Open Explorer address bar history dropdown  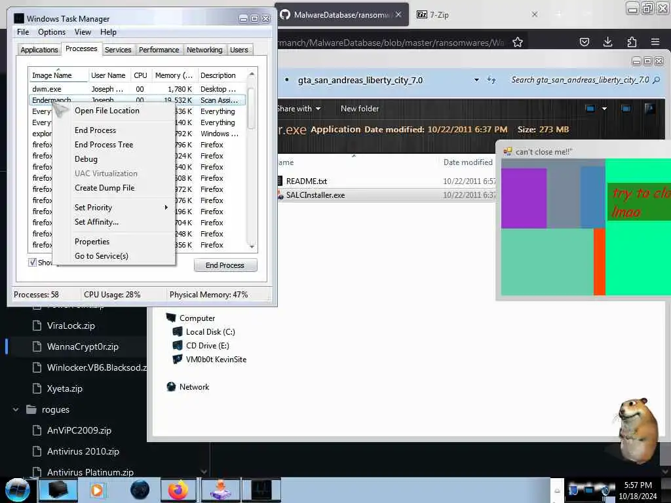(476, 80)
